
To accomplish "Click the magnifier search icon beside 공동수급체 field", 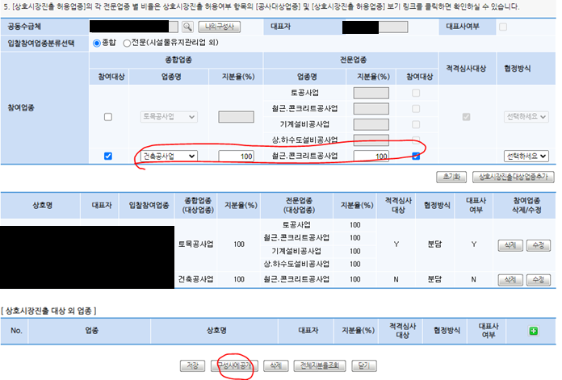I will click(187, 27).
